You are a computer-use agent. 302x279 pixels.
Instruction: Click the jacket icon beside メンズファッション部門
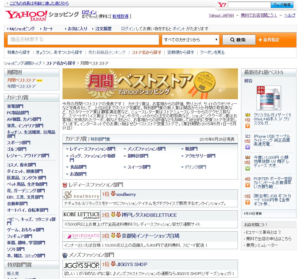point(65,255)
